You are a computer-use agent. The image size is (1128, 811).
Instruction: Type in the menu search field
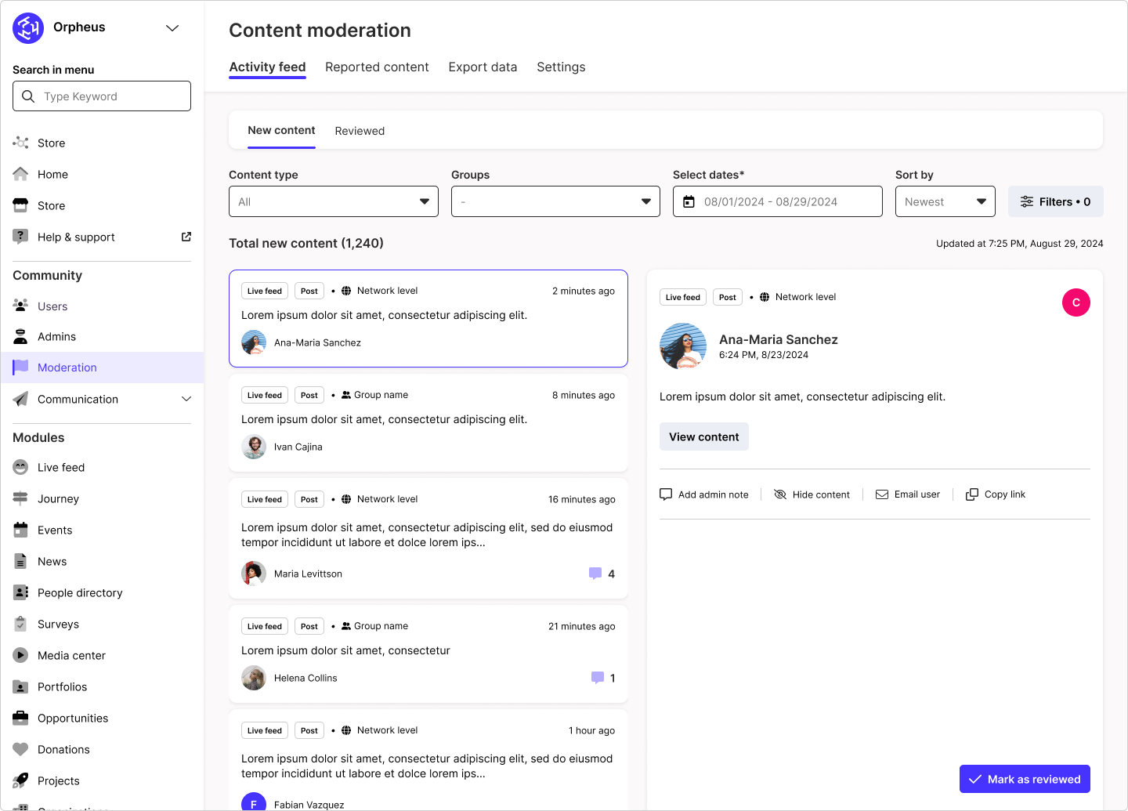click(101, 96)
